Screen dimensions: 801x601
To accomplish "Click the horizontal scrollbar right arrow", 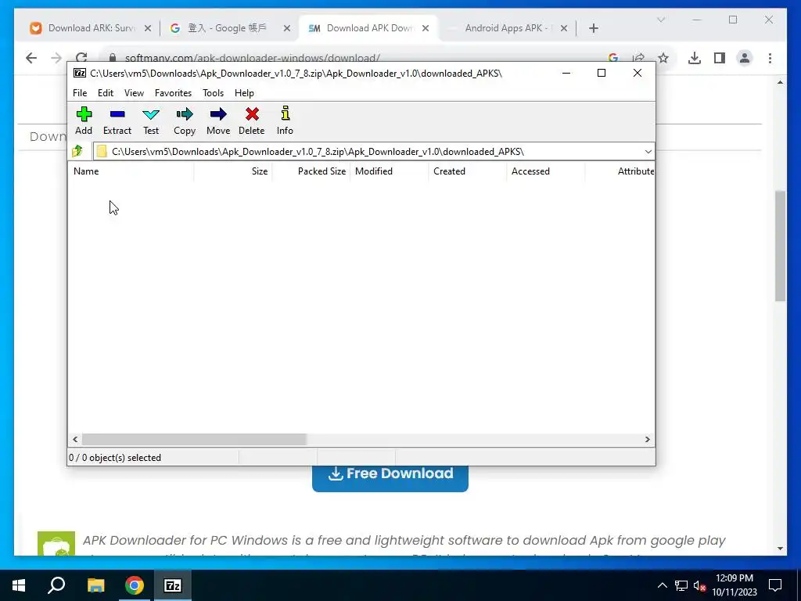I will tap(647, 440).
